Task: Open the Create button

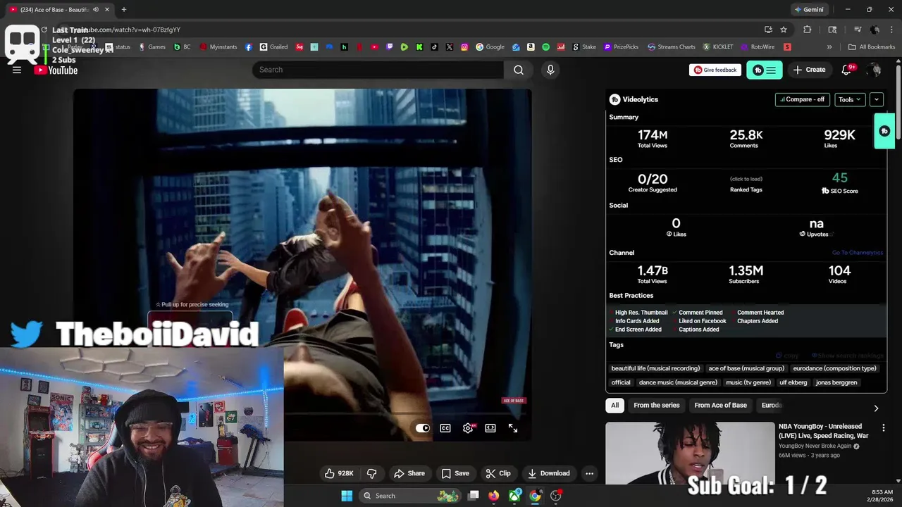Action: 809,70
